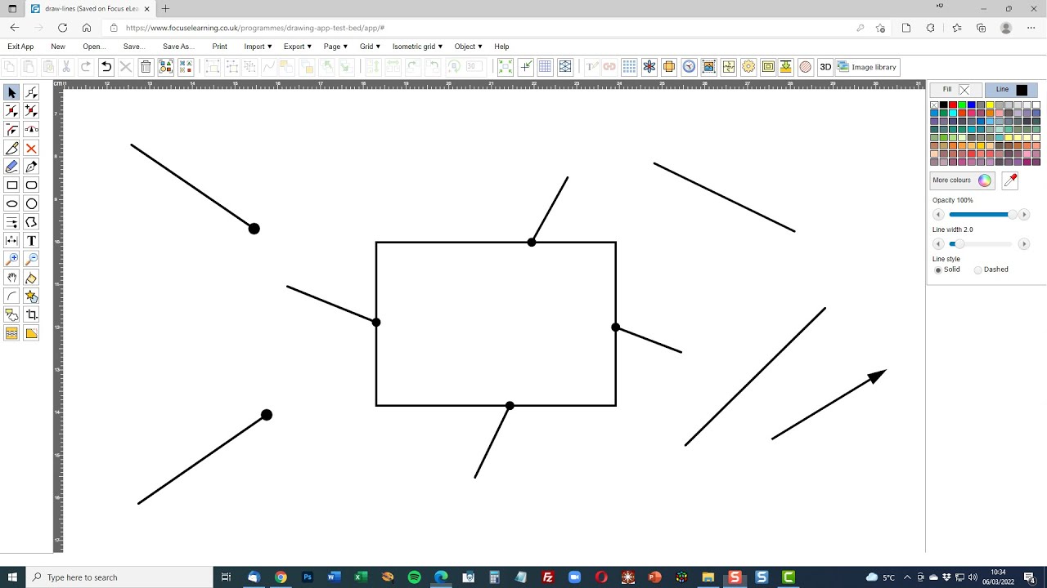This screenshot has width=1047, height=588.
Task: Decrease line width with left arrow
Action: tap(938, 244)
